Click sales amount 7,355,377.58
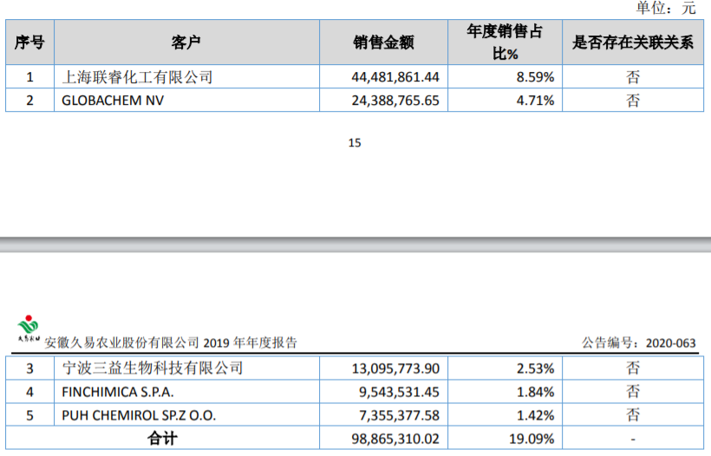The width and height of the screenshot is (711, 456). (x=399, y=415)
